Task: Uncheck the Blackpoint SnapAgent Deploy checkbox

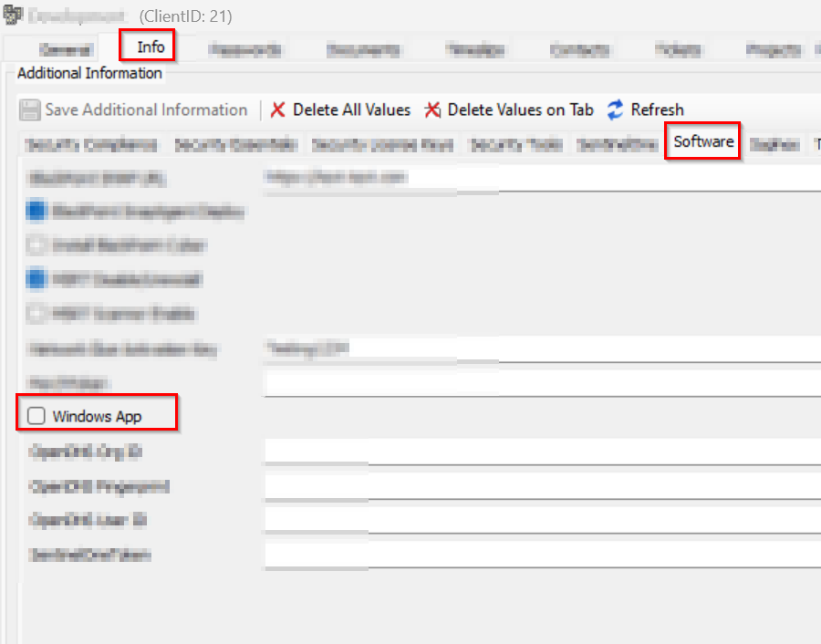Action: [36, 212]
